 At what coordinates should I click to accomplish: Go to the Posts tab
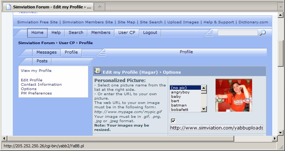click(42, 61)
